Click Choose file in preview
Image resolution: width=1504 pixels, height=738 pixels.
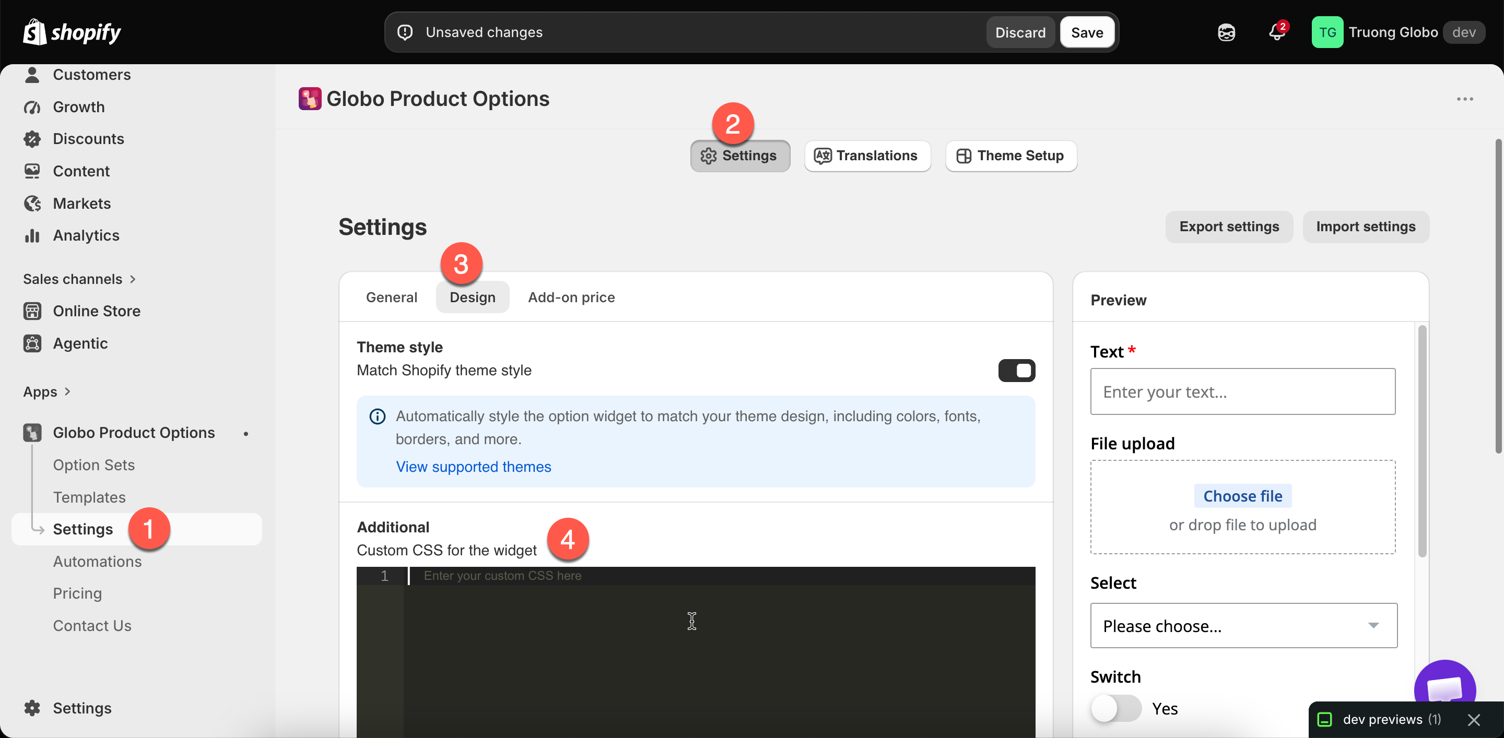[x=1242, y=496]
